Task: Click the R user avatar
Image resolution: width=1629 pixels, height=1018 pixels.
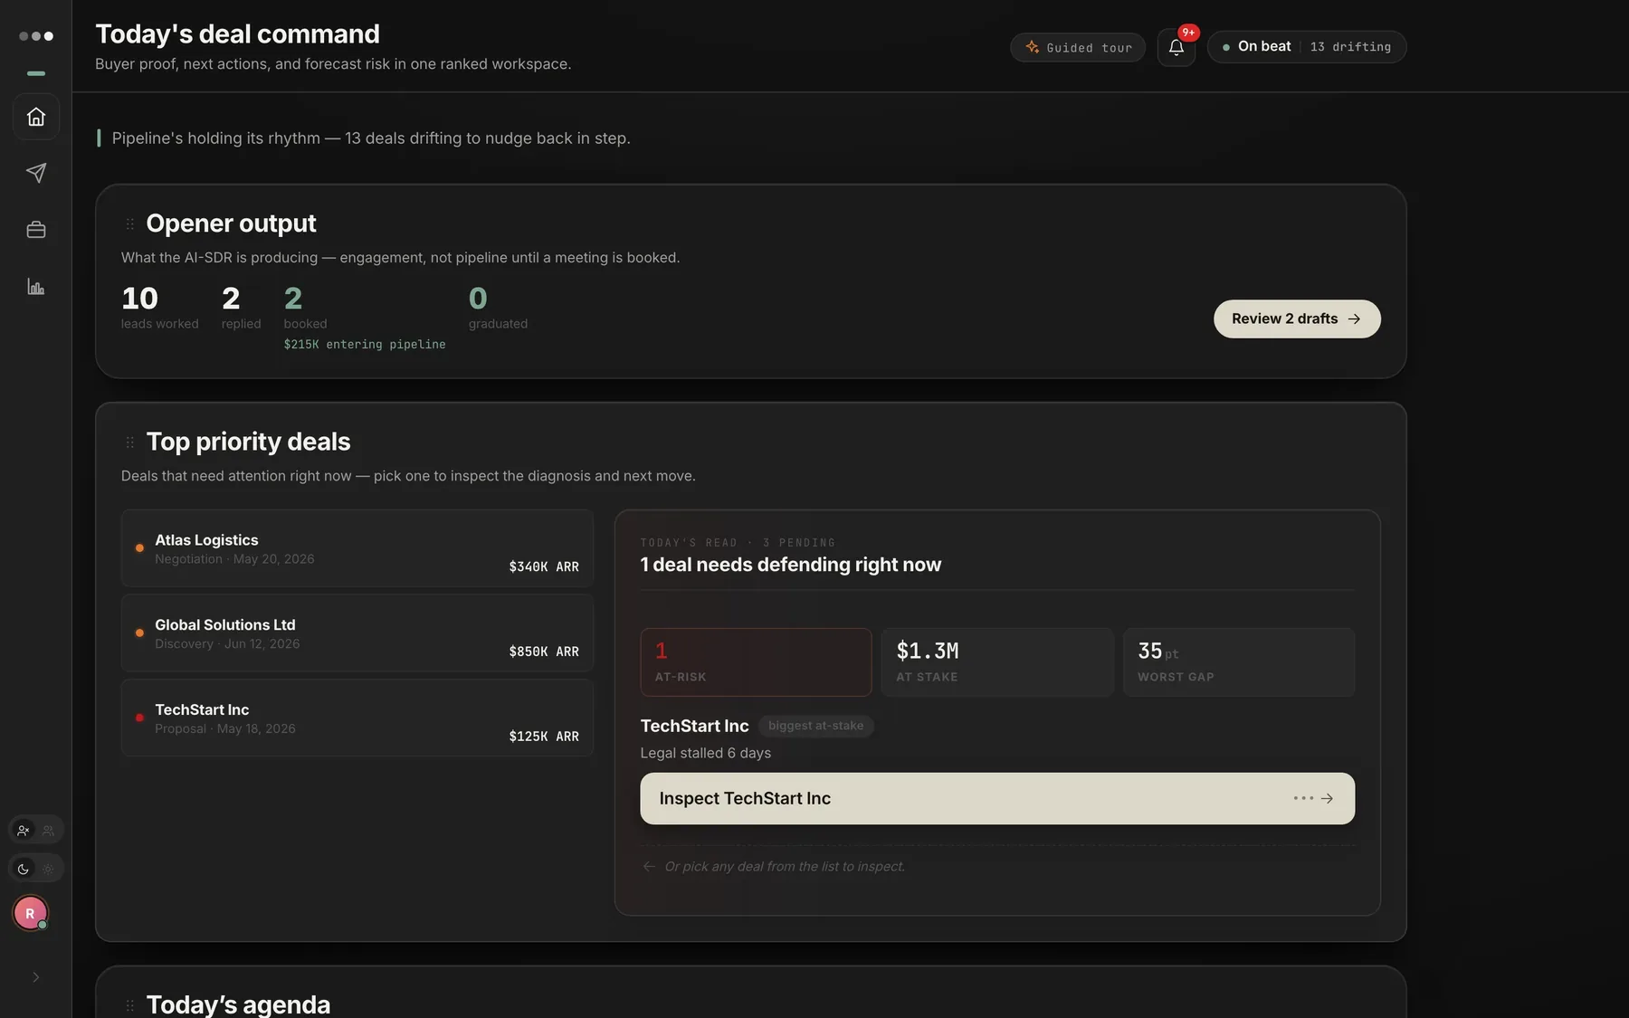Action: click(x=30, y=914)
